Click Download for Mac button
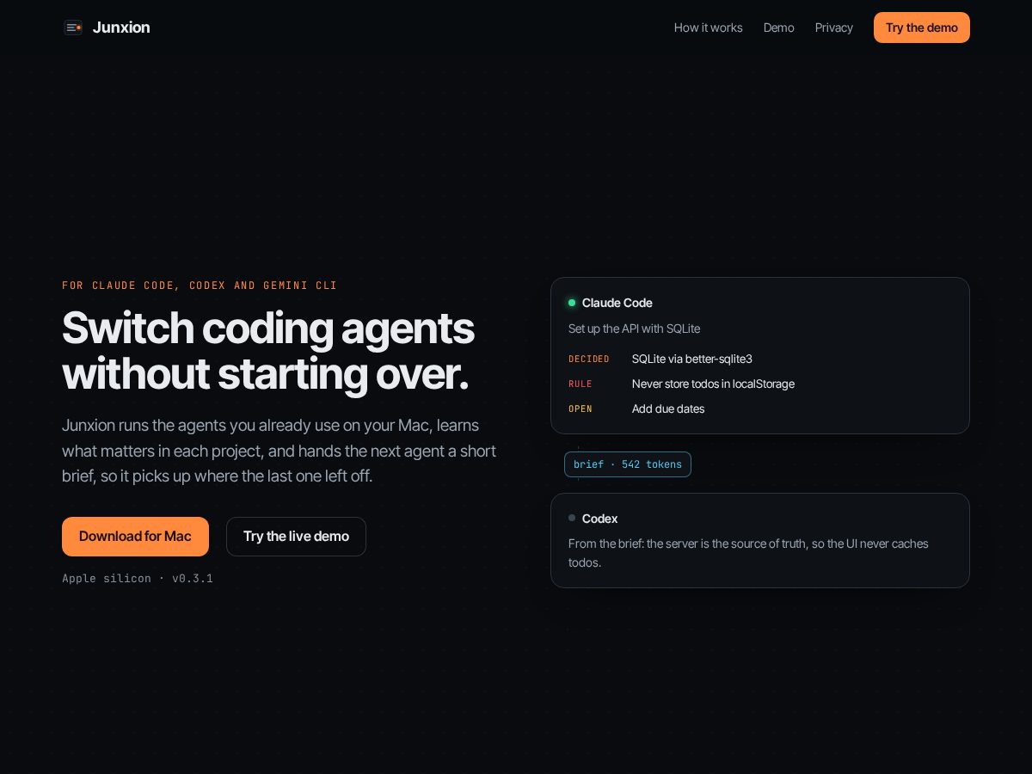Image resolution: width=1032 pixels, height=774 pixels. 135,537
